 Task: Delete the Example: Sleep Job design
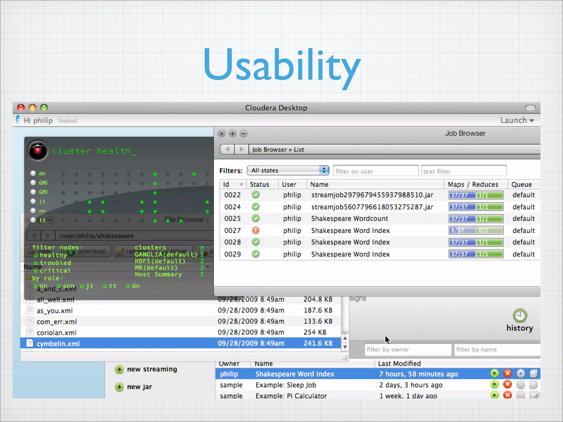(x=507, y=384)
